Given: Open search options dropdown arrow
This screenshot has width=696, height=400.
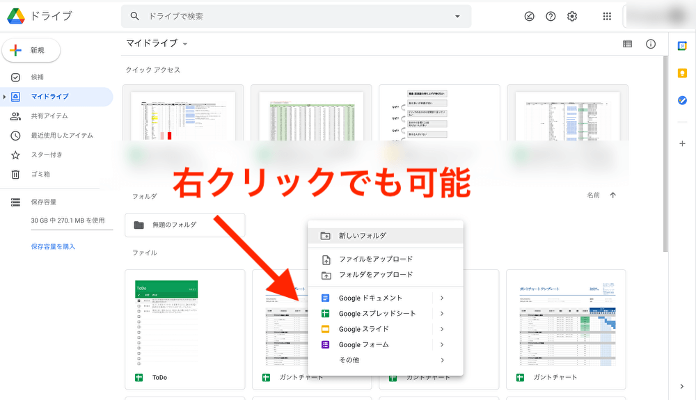Looking at the screenshot, I should coord(457,17).
